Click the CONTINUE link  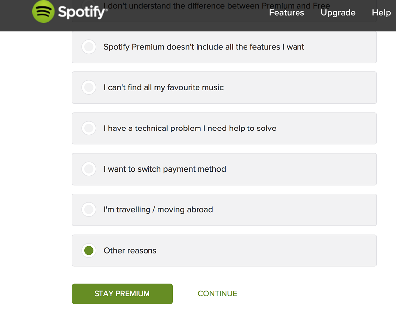point(217,294)
